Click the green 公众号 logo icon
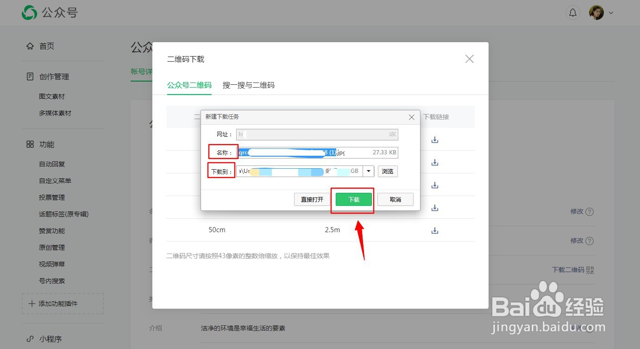This screenshot has width=640, height=349. coord(29,13)
